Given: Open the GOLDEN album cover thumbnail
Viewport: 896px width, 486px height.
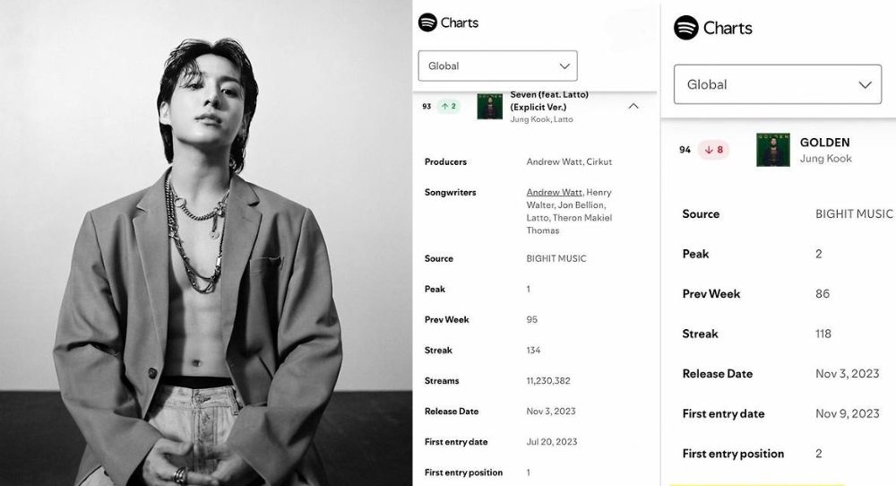Looking at the screenshot, I should point(773,150).
